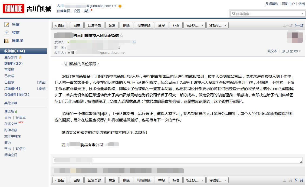The image size is (306, 187).
Task: Open the 标记为 dropdown in the bottom toolbar
Action: pos(195,180)
